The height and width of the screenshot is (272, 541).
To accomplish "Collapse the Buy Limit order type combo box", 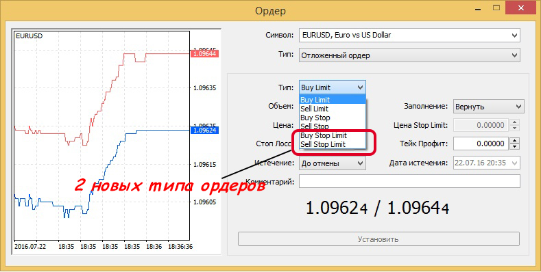I will point(333,87).
